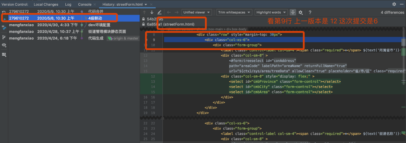Switch to the Log tab
The height and width of the screenshot is (143, 406).
click(68, 4)
